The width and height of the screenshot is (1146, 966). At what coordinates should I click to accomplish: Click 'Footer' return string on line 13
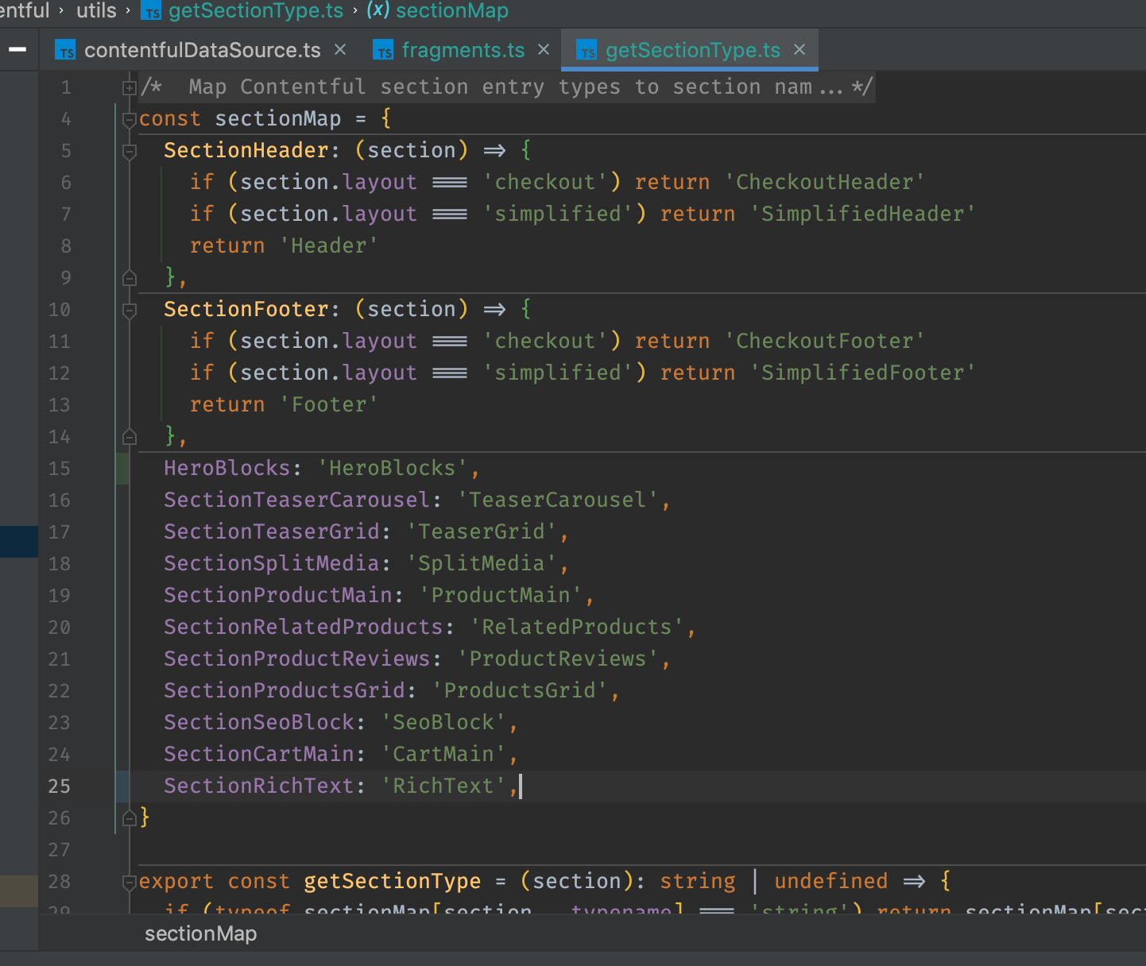328,404
